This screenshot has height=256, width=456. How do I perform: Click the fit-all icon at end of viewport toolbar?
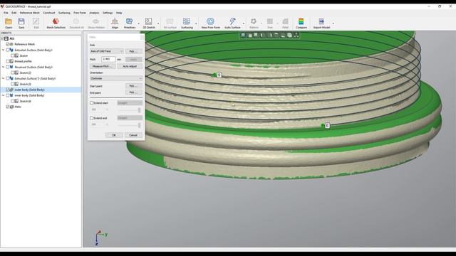pos(296,35)
